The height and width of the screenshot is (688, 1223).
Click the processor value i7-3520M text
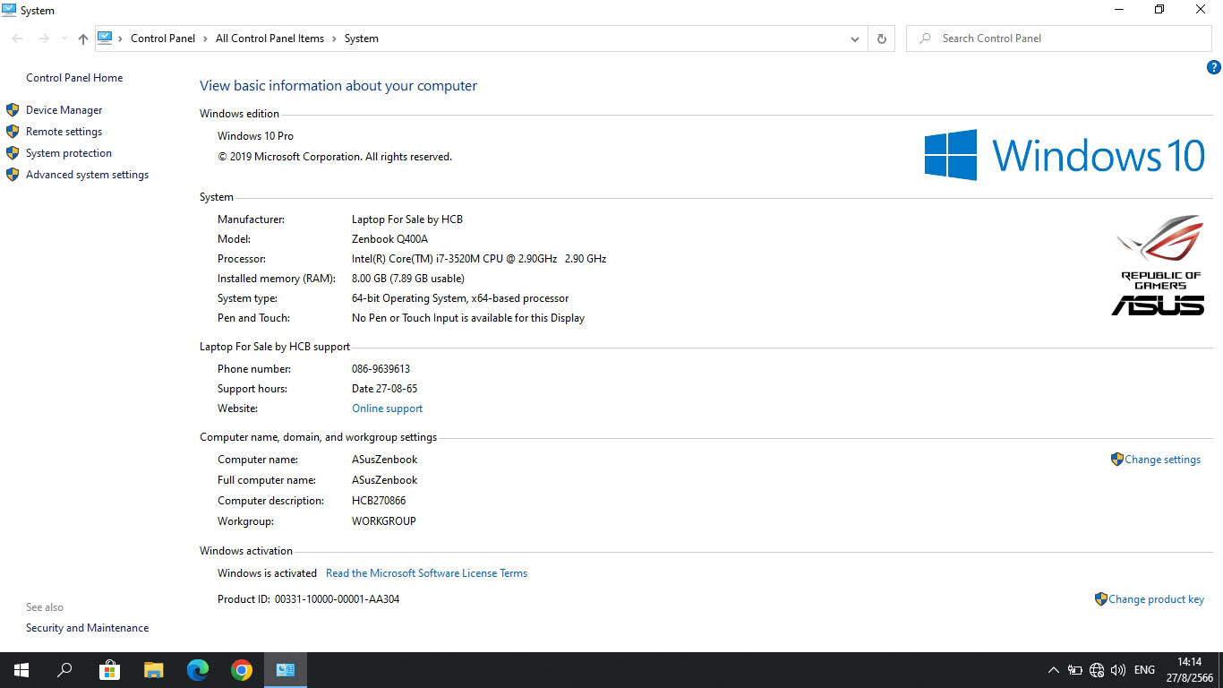[479, 259]
